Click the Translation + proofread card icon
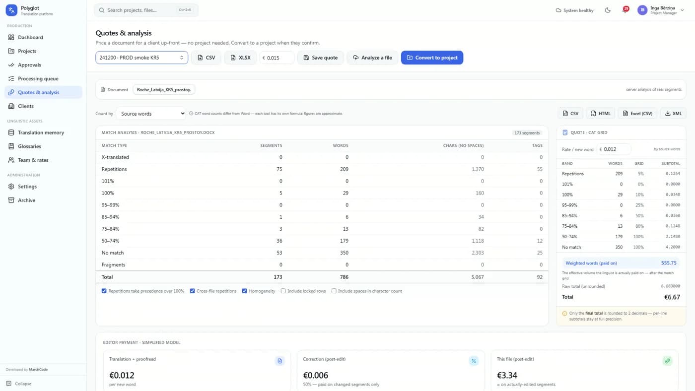Image resolution: width=695 pixels, height=391 pixels. [279, 361]
